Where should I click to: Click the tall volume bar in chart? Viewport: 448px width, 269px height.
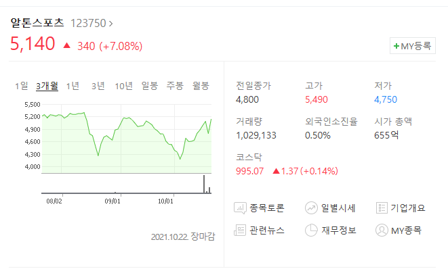(204, 184)
